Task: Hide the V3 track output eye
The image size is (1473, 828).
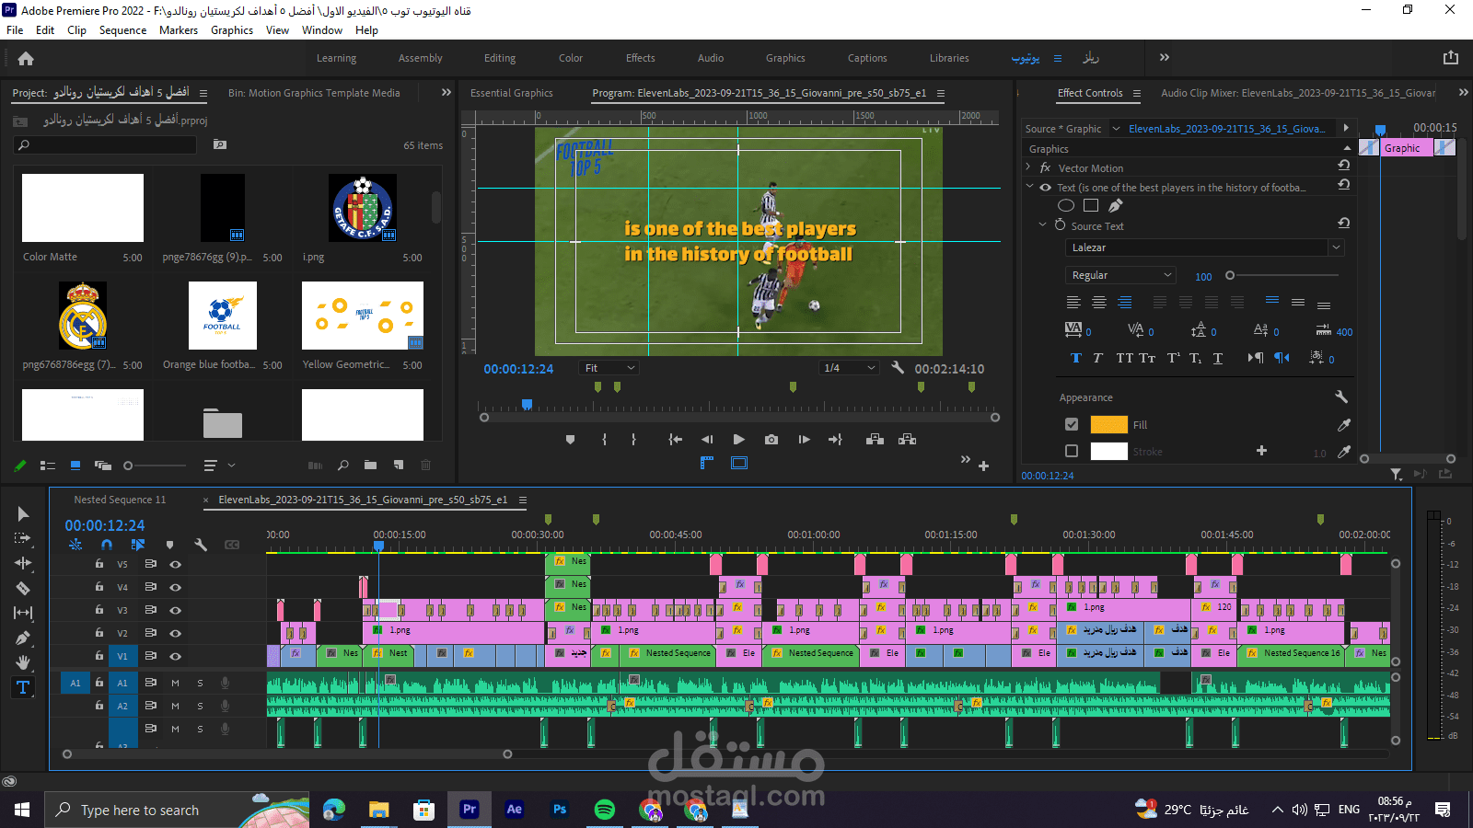Action: click(175, 610)
